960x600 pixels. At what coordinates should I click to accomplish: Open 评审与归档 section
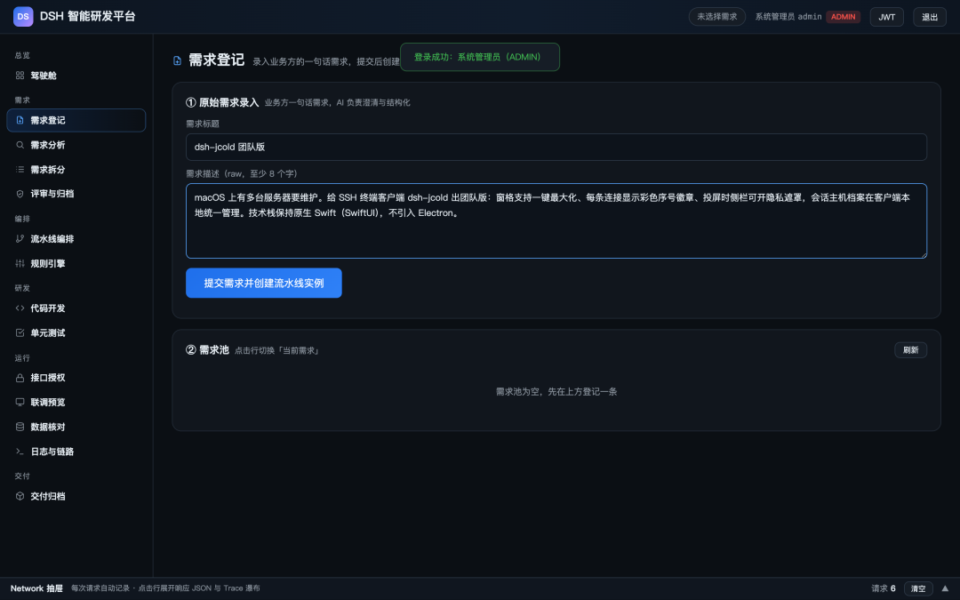tap(76, 194)
